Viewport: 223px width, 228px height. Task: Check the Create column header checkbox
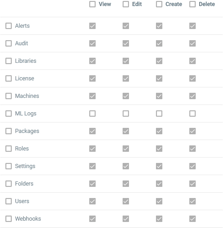click(159, 4)
